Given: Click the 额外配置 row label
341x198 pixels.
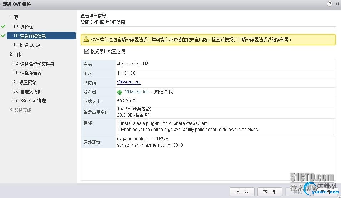Looking at the screenshot, I should (92, 142).
